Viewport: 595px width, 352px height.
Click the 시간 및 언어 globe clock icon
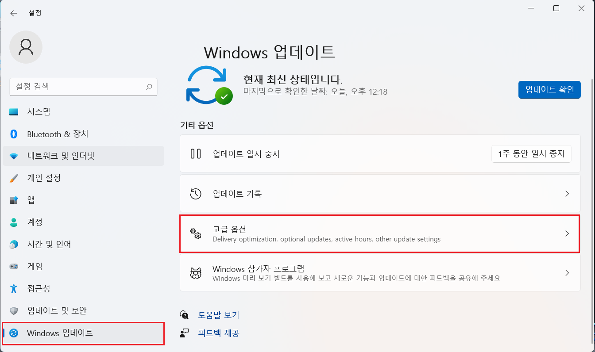click(14, 245)
